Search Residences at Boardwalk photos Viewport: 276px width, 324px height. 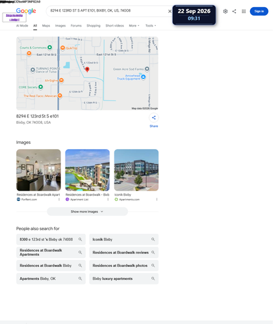point(124,266)
